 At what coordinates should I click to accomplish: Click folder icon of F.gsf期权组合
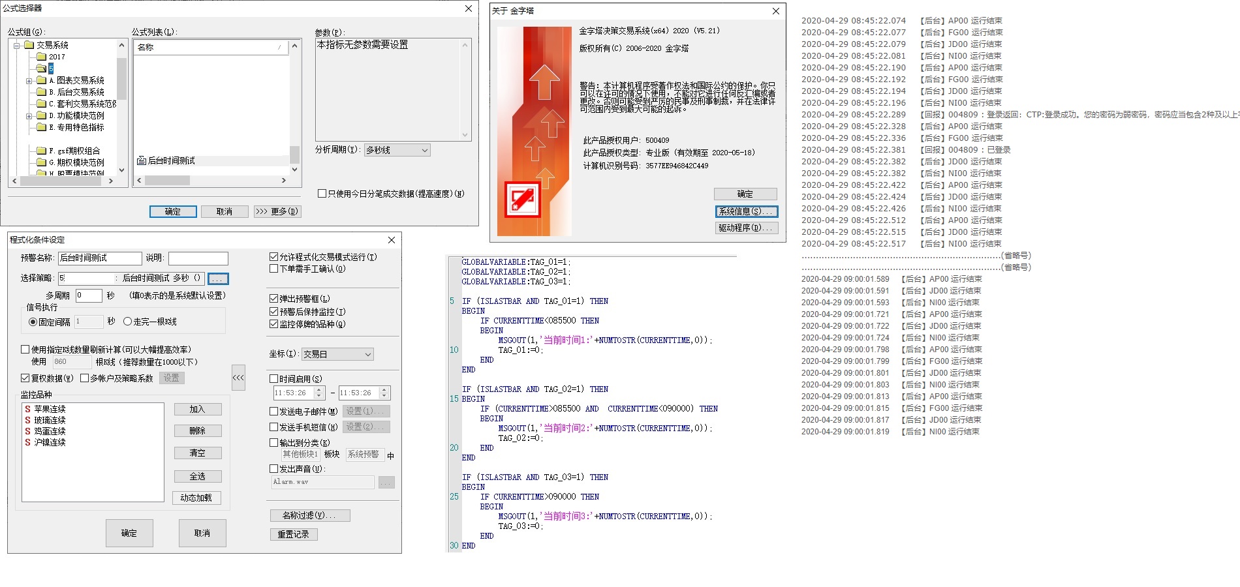[41, 151]
